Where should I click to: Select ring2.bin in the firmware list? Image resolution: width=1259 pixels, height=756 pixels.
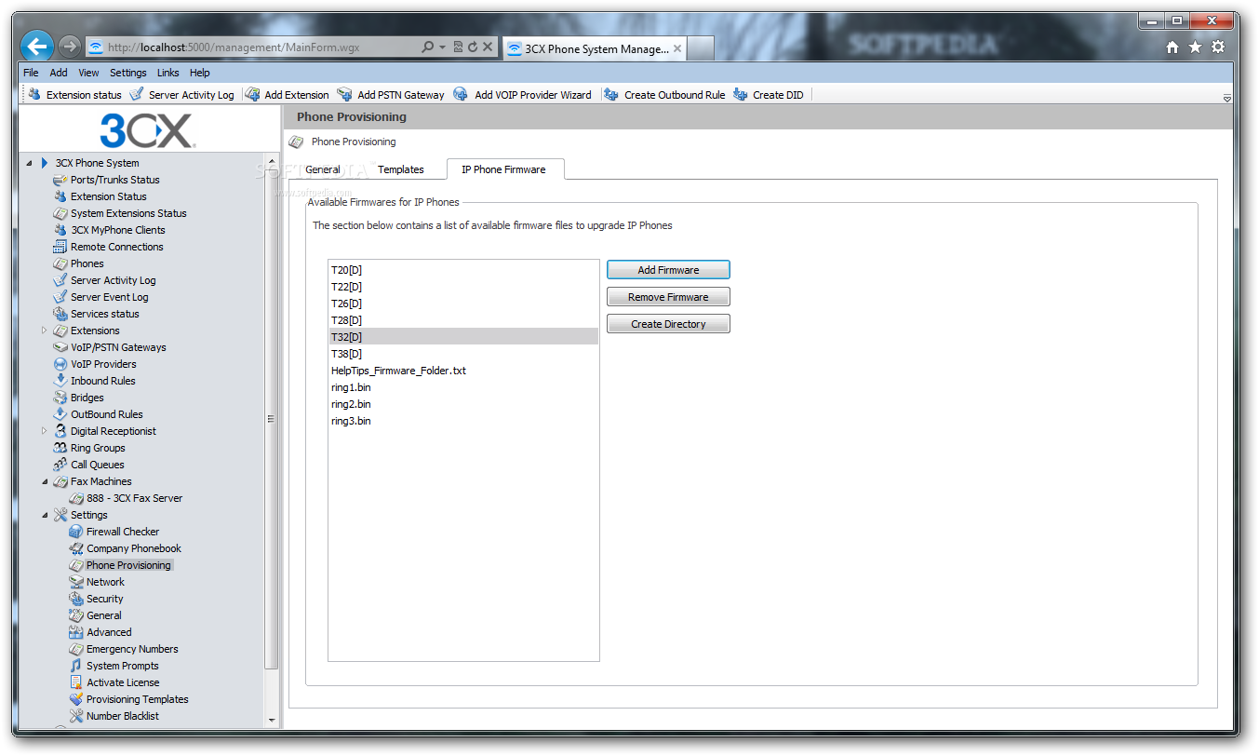pyautogui.click(x=463, y=404)
